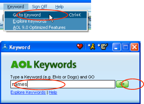Close the Keyword window

point(135,47)
